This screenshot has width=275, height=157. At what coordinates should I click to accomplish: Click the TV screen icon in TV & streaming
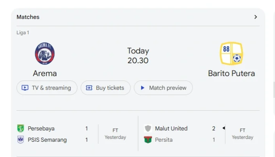(25, 88)
